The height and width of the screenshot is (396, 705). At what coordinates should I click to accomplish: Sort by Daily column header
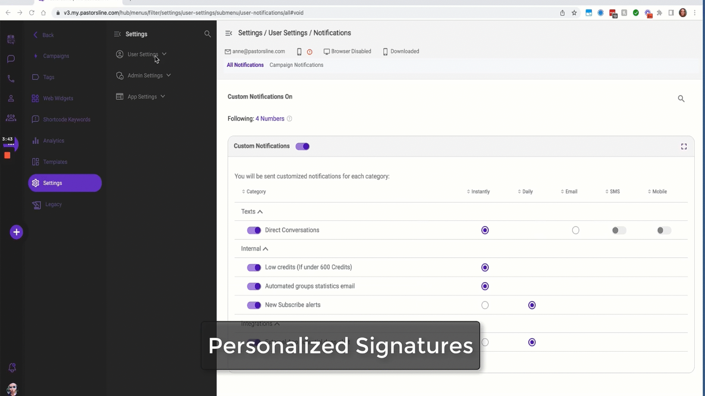tap(525, 192)
